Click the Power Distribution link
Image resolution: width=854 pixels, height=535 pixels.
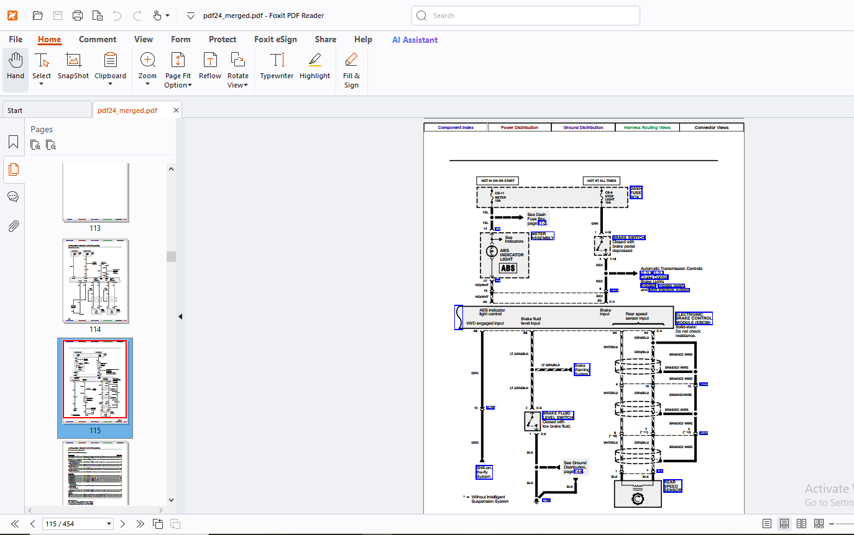520,127
